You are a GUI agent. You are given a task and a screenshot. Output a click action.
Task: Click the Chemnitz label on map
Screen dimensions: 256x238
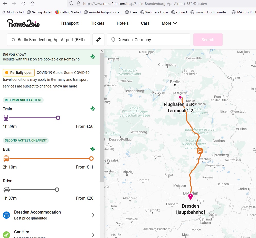pos(153,210)
